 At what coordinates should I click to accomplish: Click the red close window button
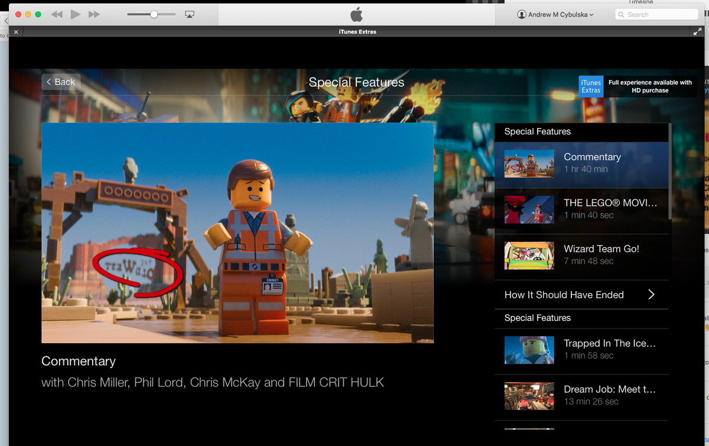17,14
